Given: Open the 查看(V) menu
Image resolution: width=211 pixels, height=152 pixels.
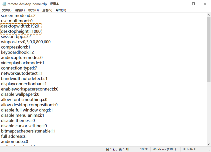Looking at the screenshot, I should pos(47,10).
